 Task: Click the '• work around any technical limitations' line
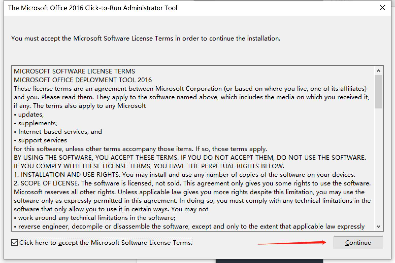[94, 218]
